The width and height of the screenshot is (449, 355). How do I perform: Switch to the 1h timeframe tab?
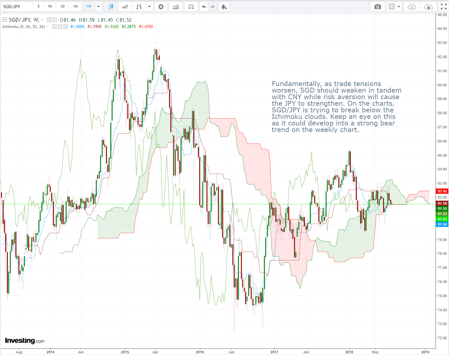pos(50,7)
